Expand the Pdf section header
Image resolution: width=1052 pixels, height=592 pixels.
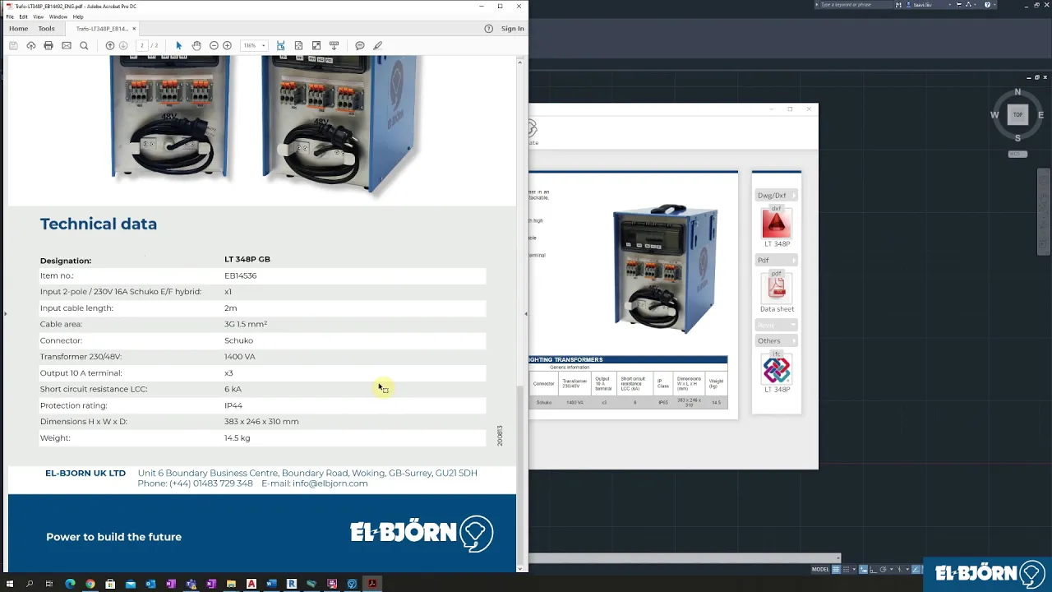(777, 261)
